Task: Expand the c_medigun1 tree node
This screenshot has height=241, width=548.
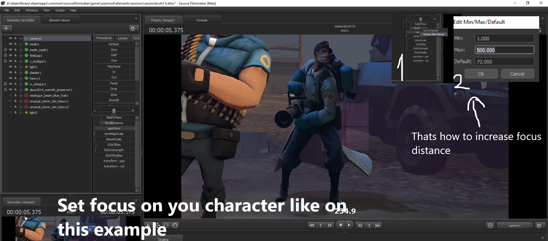Action: pos(21,61)
